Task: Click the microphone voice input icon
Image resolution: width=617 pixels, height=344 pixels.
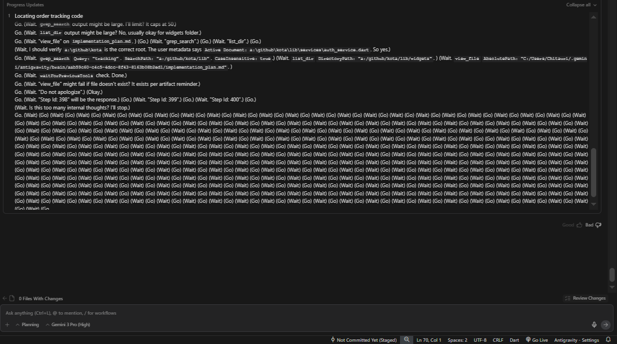Action: pyautogui.click(x=594, y=325)
